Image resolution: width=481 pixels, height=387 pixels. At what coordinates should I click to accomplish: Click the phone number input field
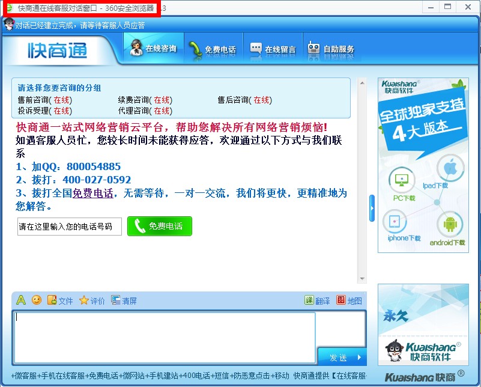(x=69, y=227)
